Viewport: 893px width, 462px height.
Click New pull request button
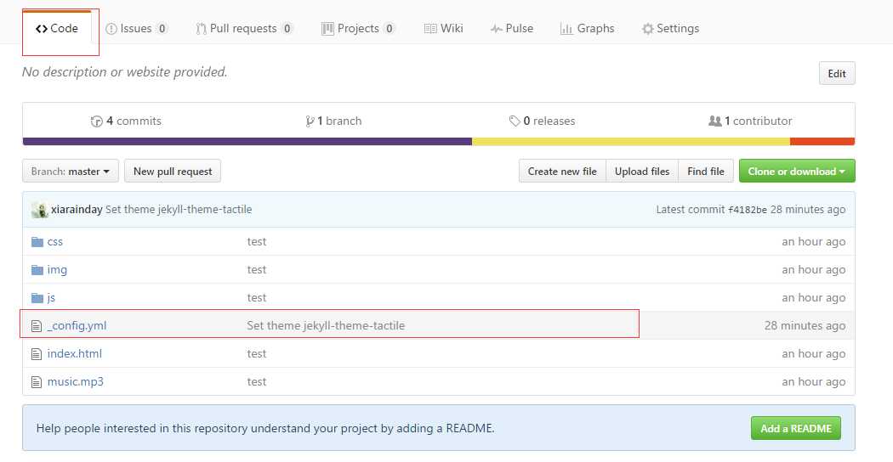pos(173,172)
